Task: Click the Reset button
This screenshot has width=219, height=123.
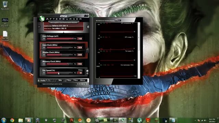Action: click(76, 81)
